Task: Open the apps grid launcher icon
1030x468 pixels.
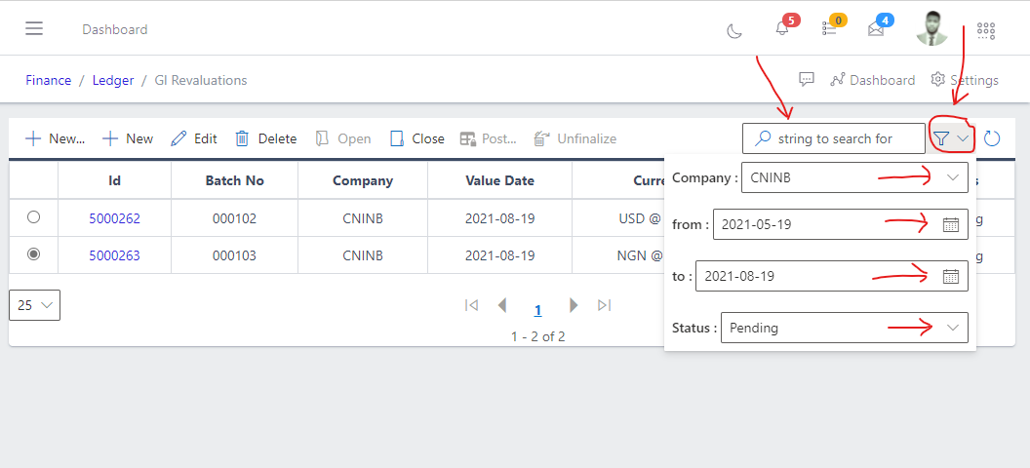Action: [986, 30]
